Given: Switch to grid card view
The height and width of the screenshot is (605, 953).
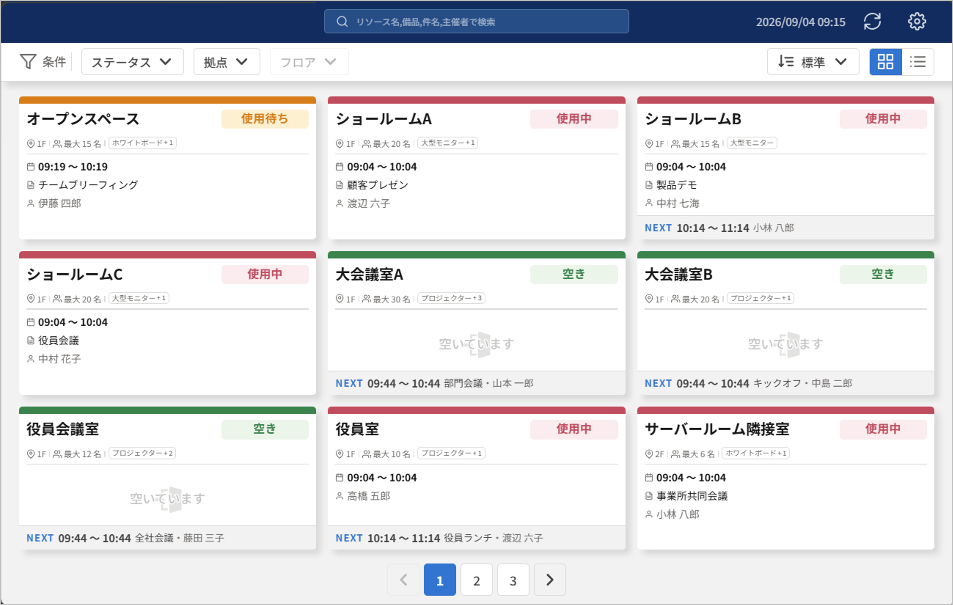Looking at the screenshot, I should [886, 62].
